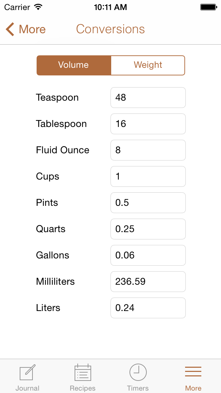Go back to More screen
The width and height of the screenshot is (221, 393).
point(32,29)
